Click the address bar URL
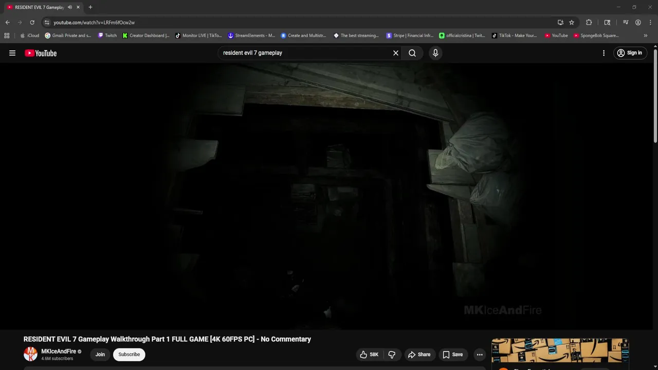Screen dimensions: 658x370 click(94, 23)
